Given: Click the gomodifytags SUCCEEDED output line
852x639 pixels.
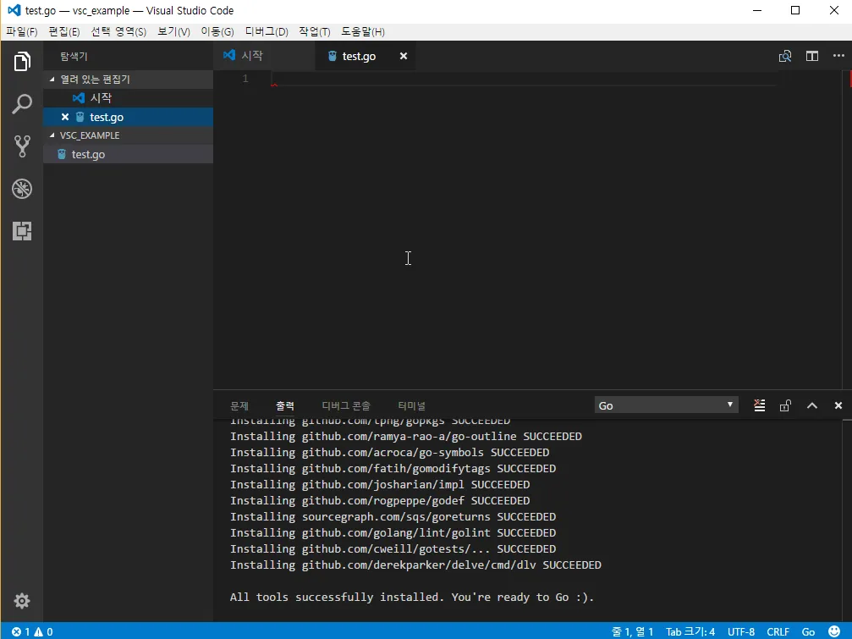Looking at the screenshot, I should tap(393, 468).
